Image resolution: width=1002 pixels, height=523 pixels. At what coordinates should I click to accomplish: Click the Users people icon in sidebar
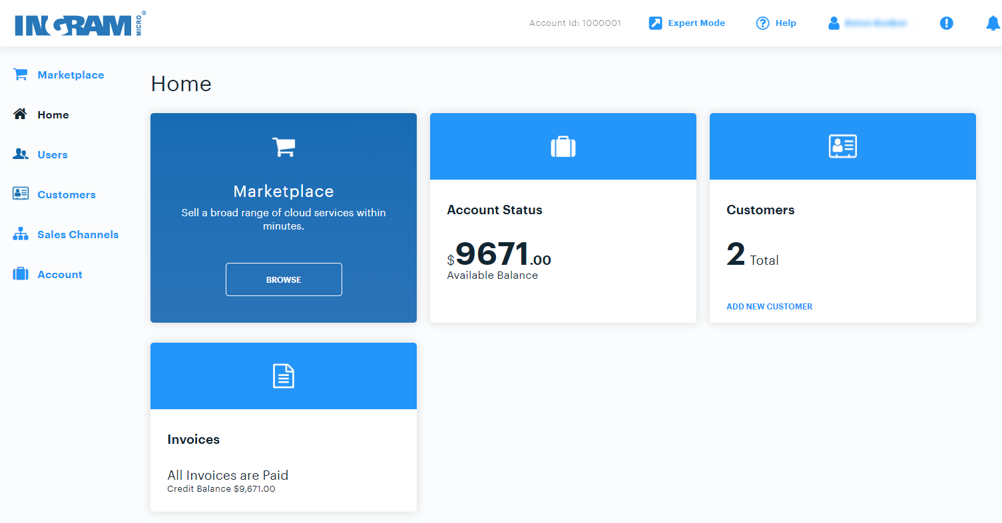(21, 154)
